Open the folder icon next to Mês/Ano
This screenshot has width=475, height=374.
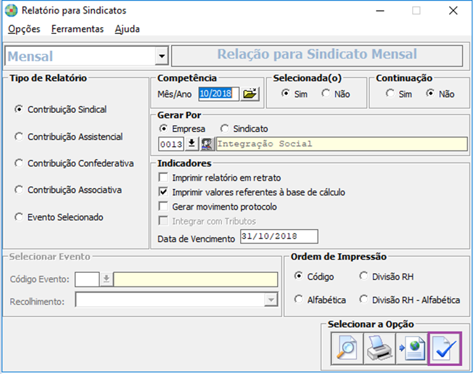(x=250, y=94)
